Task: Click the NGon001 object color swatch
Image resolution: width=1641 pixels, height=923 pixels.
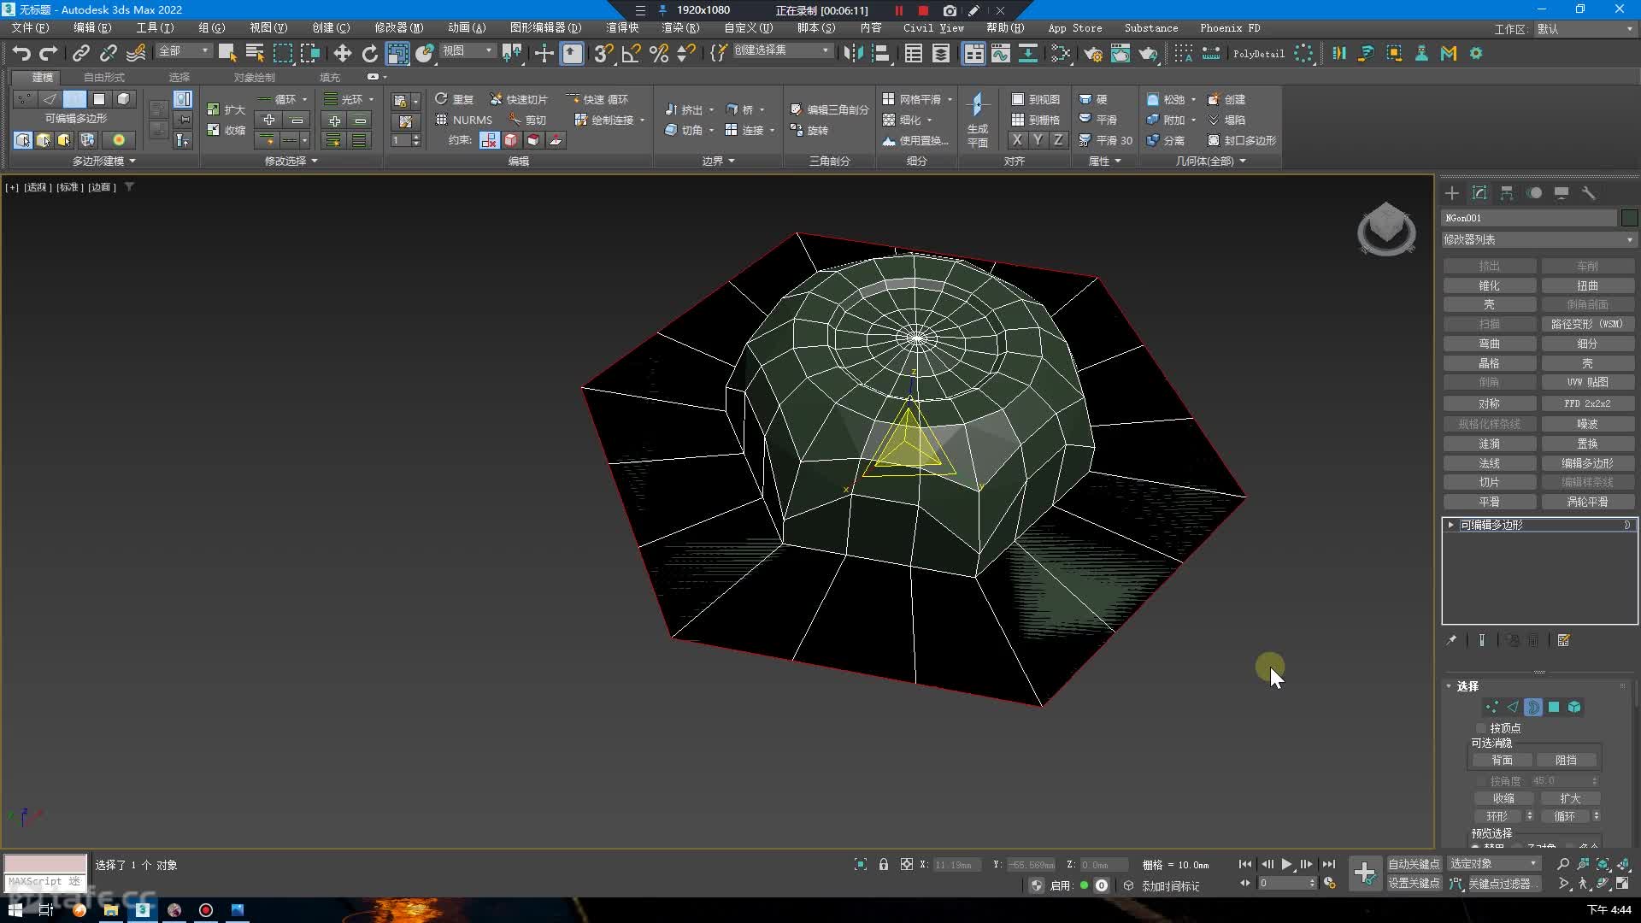Action: pos(1629,218)
